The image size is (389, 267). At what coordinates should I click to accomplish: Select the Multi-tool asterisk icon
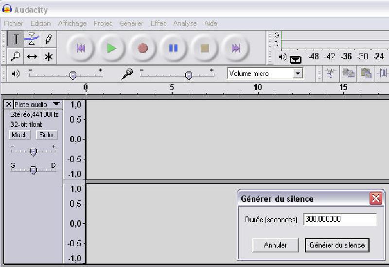(48, 56)
